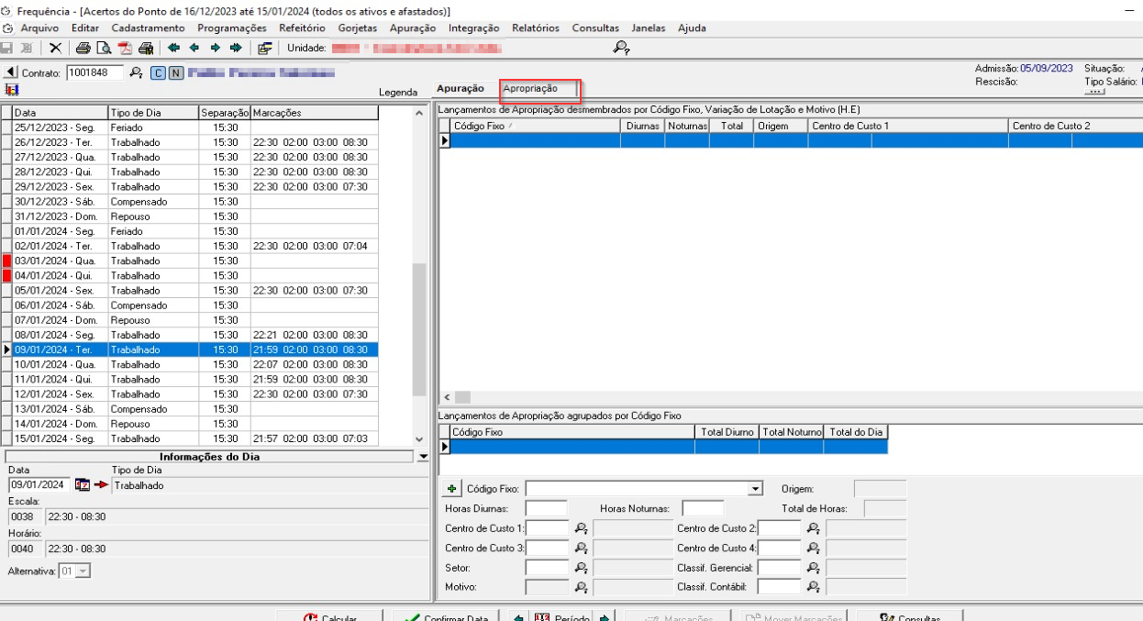Viewport: 1143px width, 621px height.
Task: Toggle the N button beside Contrato
Action: (175, 72)
